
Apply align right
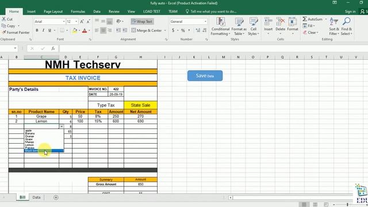click(110, 30)
